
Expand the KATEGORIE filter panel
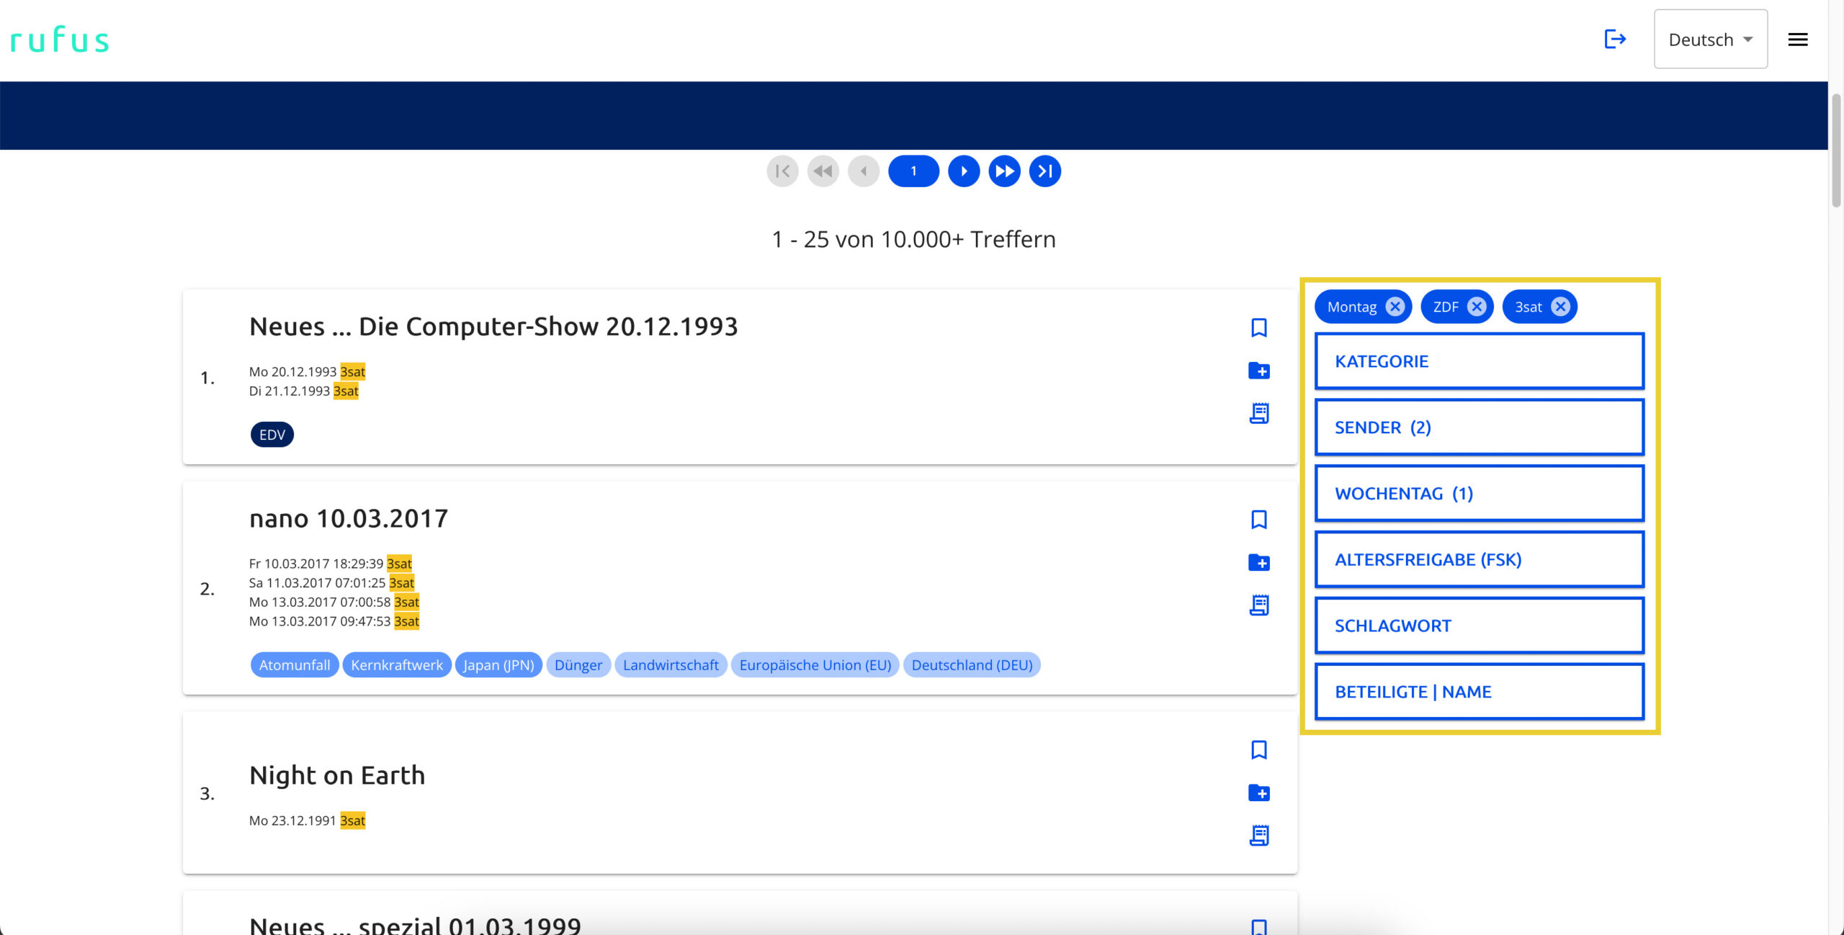pos(1479,361)
